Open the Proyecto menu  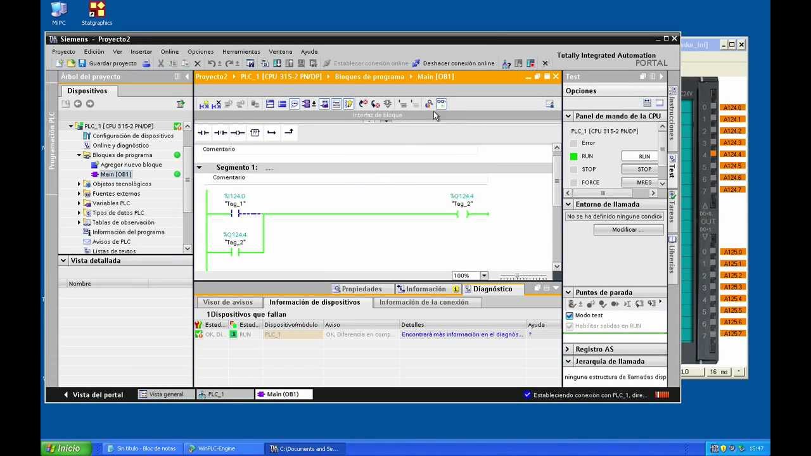point(63,52)
